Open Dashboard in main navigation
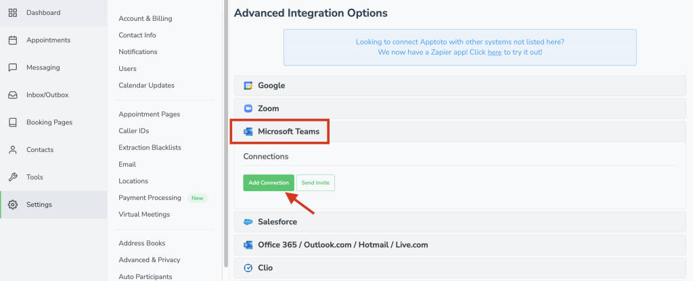This screenshot has height=281, width=693. pos(53,13)
